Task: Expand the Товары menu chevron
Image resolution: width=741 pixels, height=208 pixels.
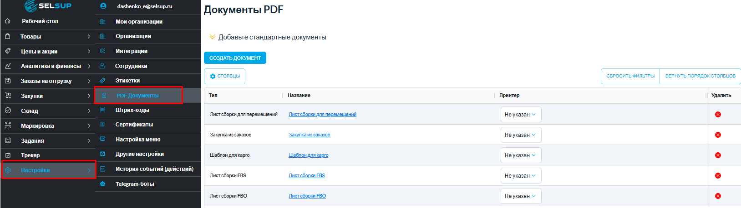Action: coord(89,37)
